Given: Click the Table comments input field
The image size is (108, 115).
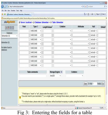Looking at the screenshot, I should [x=33, y=76].
